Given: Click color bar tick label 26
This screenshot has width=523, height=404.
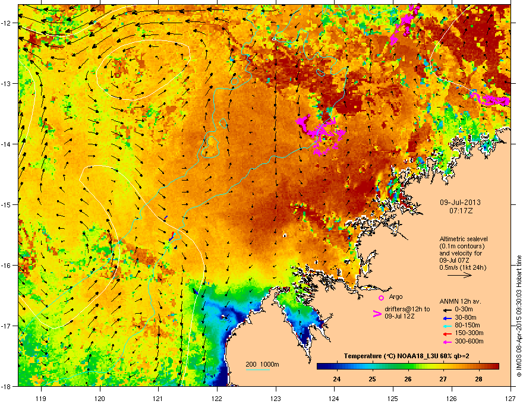Looking at the screenshot, I should point(408,379).
